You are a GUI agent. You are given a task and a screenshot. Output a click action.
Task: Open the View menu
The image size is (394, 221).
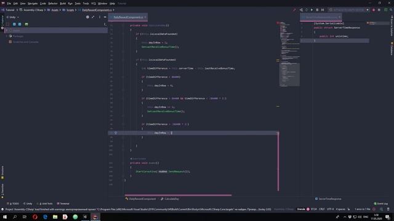point(23,4)
